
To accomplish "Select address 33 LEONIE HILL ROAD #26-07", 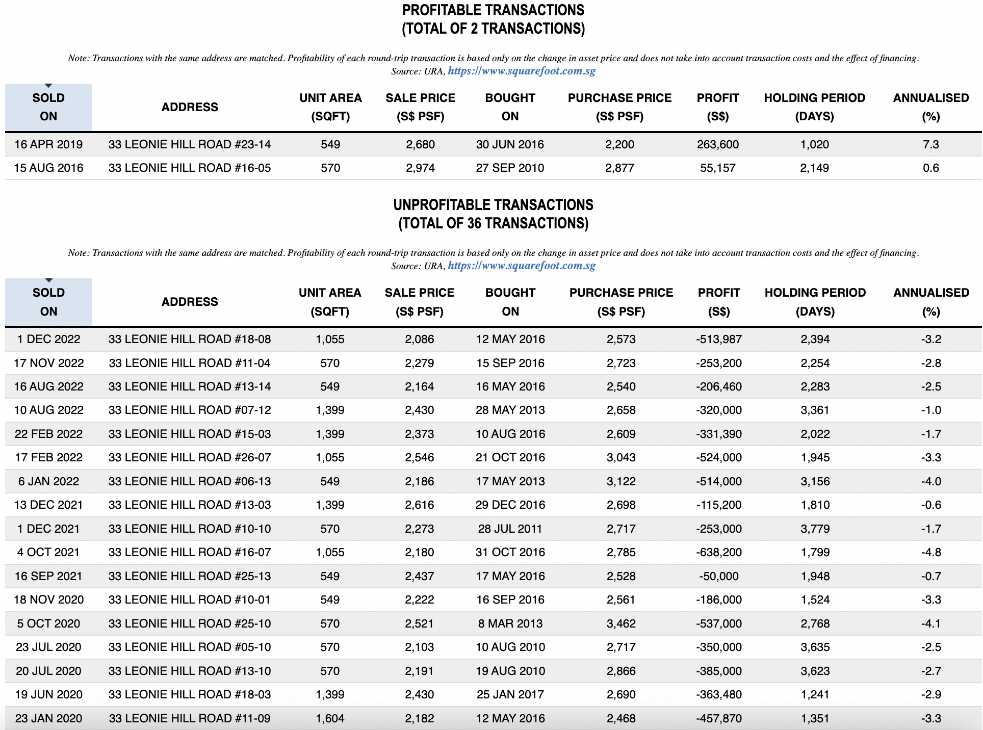I will coord(190,457).
